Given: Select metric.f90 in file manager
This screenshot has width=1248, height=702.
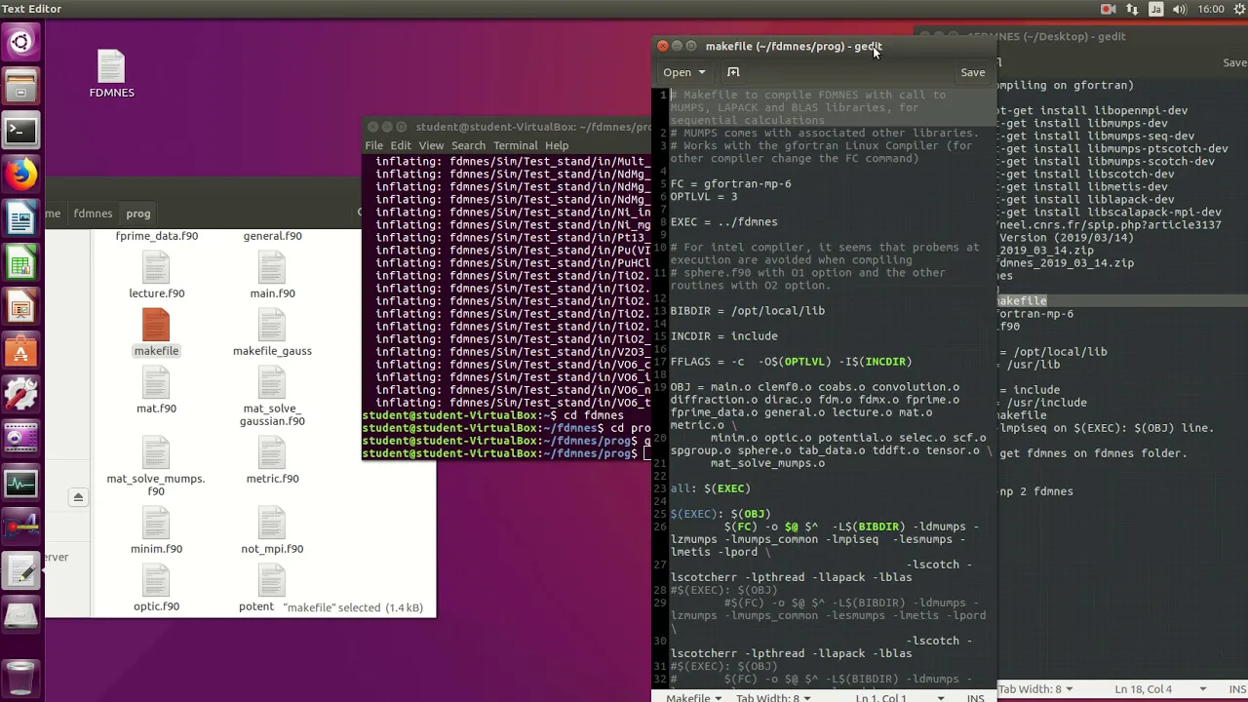Looking at the screenshot, I should pyautogui.click(x=272, y=460).
